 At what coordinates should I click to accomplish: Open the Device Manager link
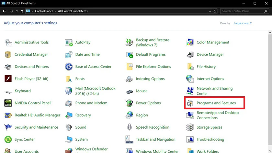pos(210,54)
